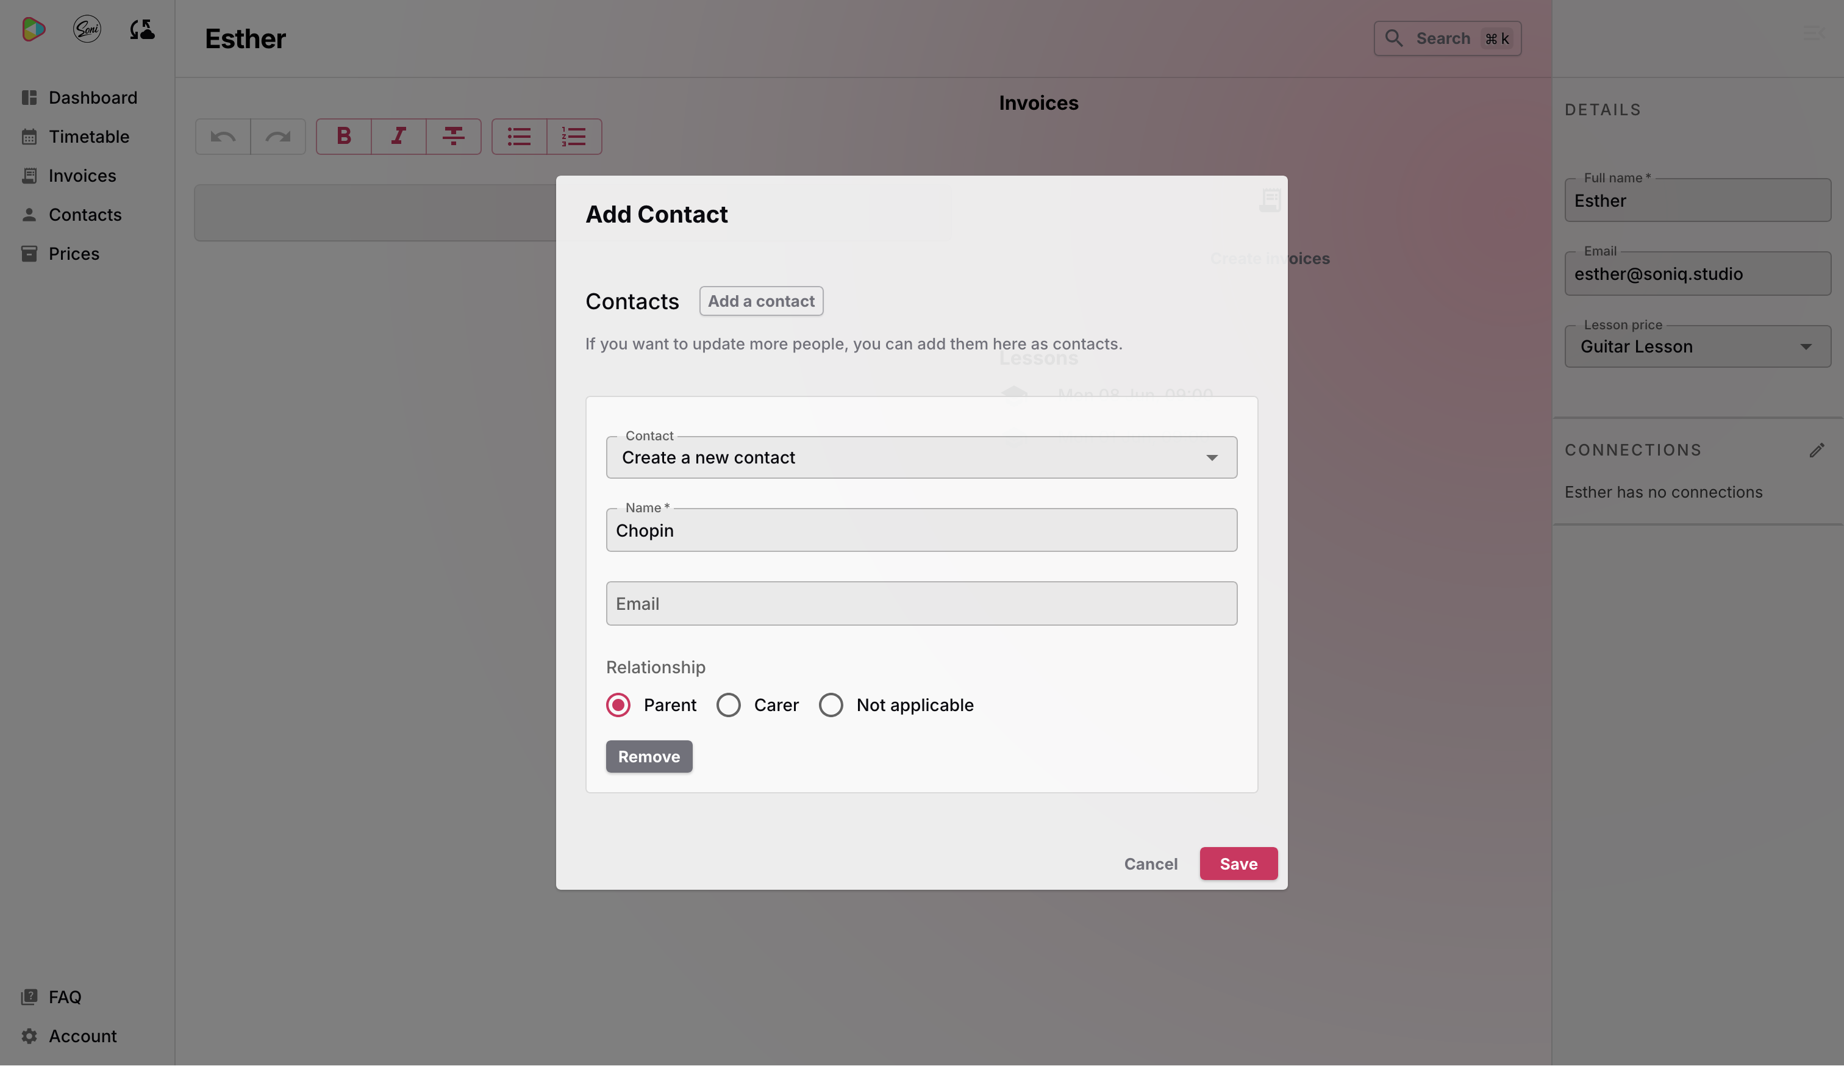Insert a numbered list

coord(574,137)
